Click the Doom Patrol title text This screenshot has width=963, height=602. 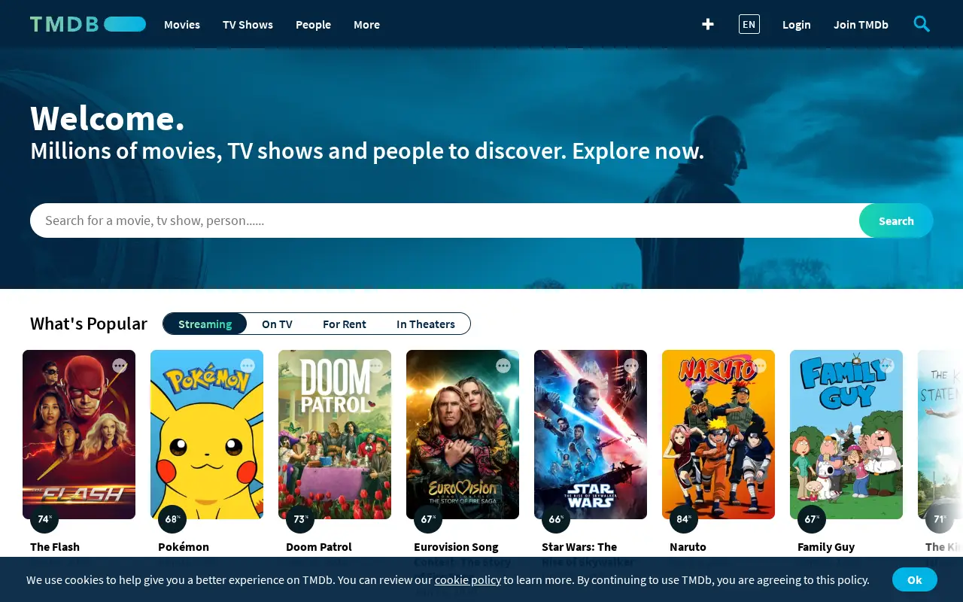(x=319, y=546)
